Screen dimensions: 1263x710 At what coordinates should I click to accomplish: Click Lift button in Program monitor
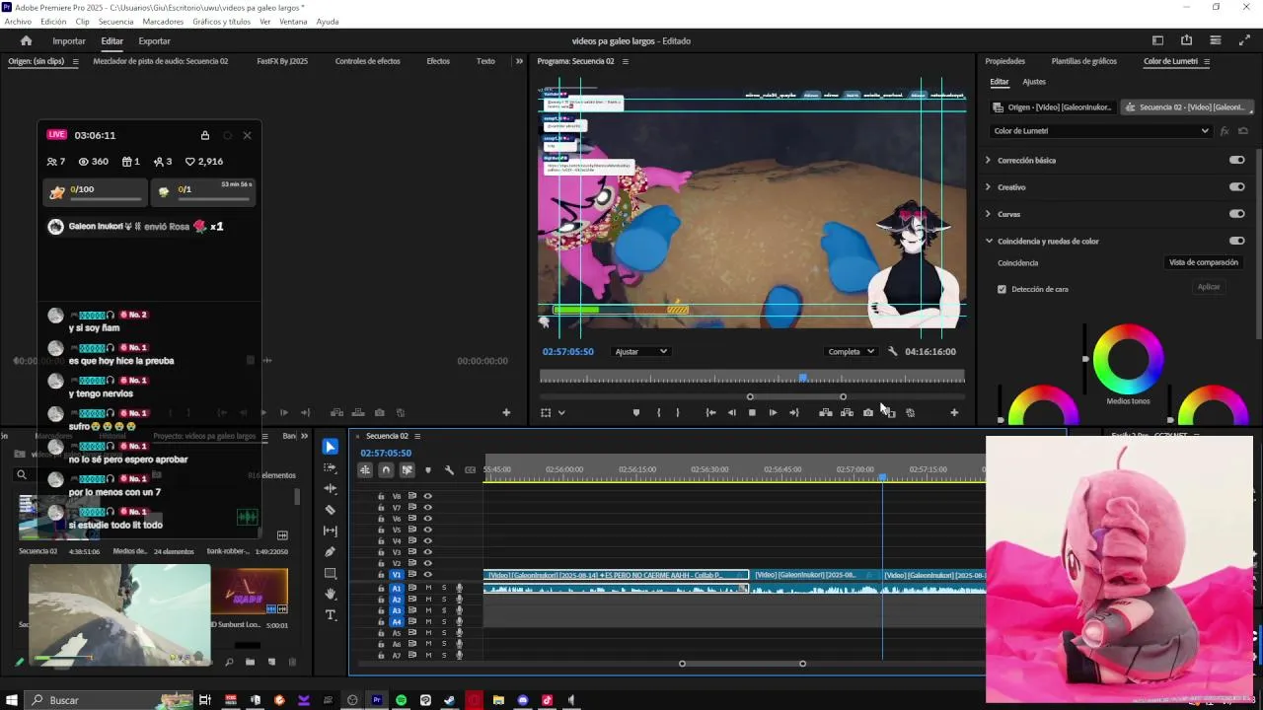(x=825, y=412)
